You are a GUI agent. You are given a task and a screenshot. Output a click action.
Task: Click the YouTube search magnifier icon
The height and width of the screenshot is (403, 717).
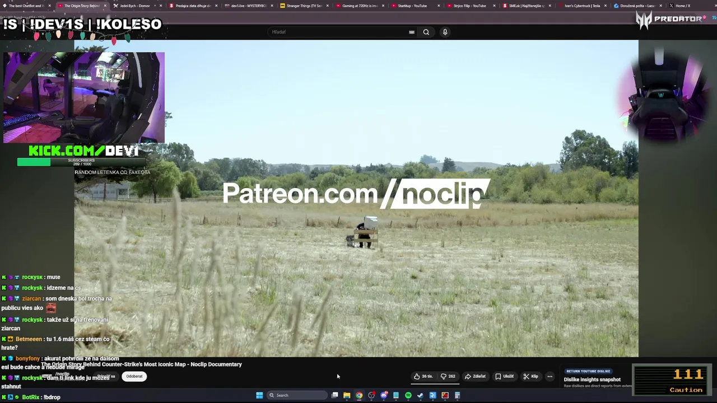(x=426, y=32)
